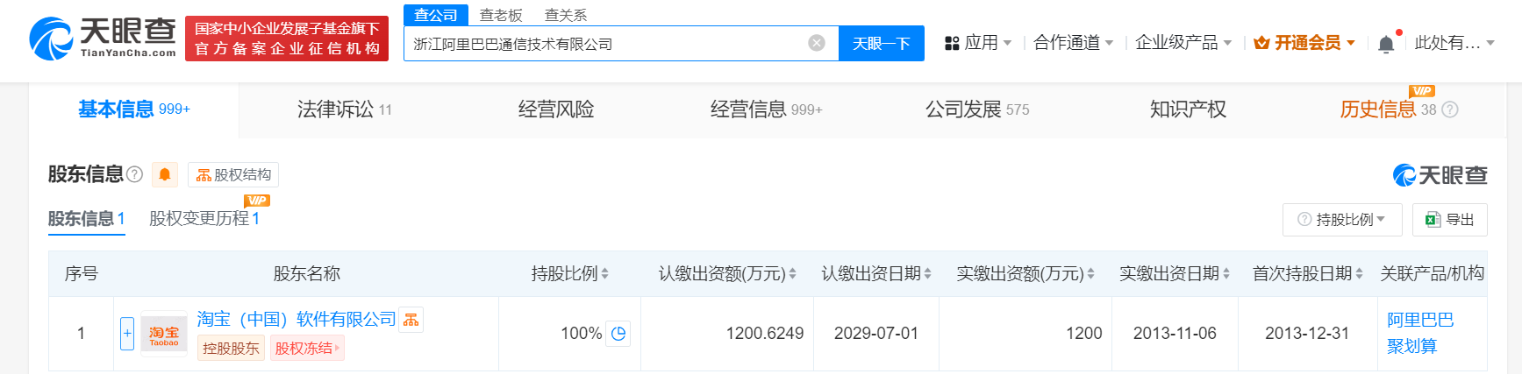Click the 股东名称 column header
Viewport: 1522px width, 374px height.
point(307,273)
